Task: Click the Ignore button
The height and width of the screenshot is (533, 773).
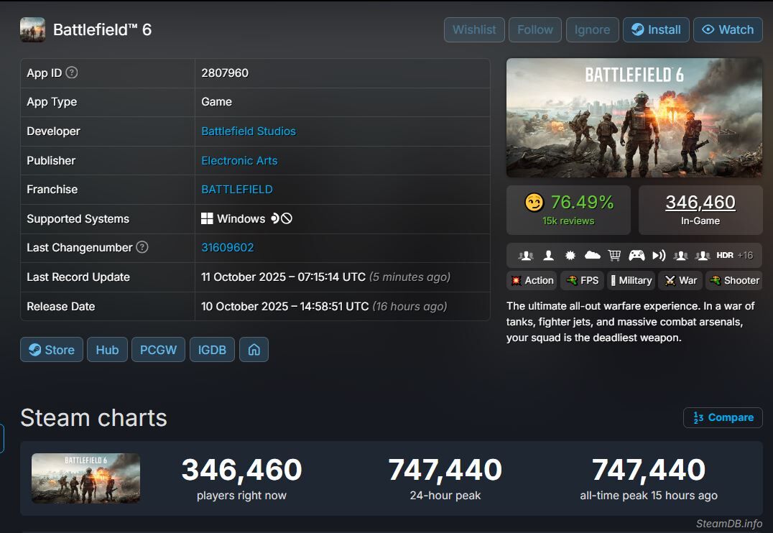Action: (x=592, y=29)
